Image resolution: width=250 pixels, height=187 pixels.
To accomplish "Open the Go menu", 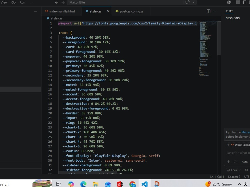I will point(13,2).
